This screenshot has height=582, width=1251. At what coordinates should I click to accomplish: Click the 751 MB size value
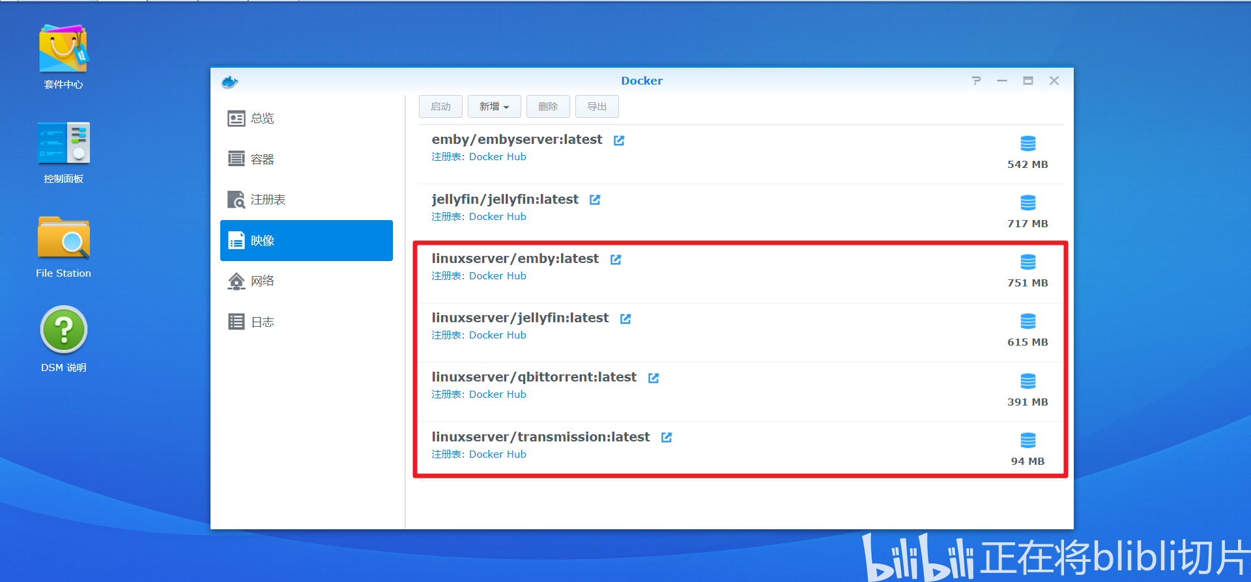click(1028, 283)
